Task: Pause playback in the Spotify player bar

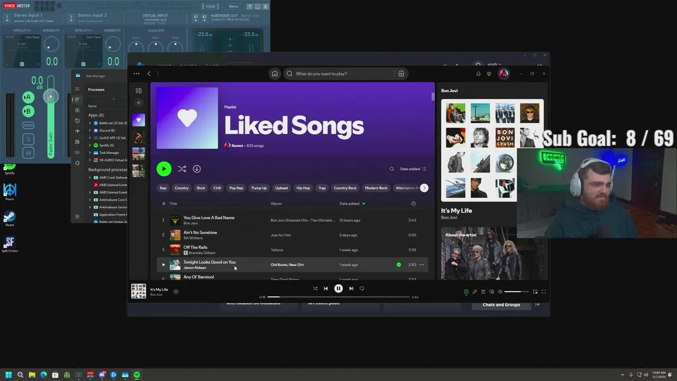Action: click(x=338, y=288)
